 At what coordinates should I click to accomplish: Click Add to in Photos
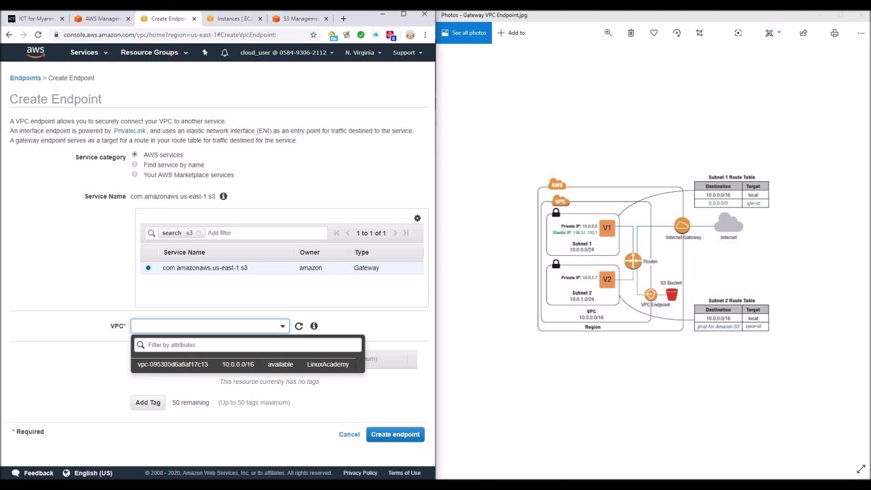(x=511, y=33)
